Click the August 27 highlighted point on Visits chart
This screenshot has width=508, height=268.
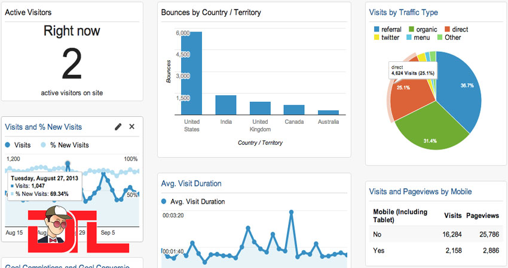click(68, 163)
